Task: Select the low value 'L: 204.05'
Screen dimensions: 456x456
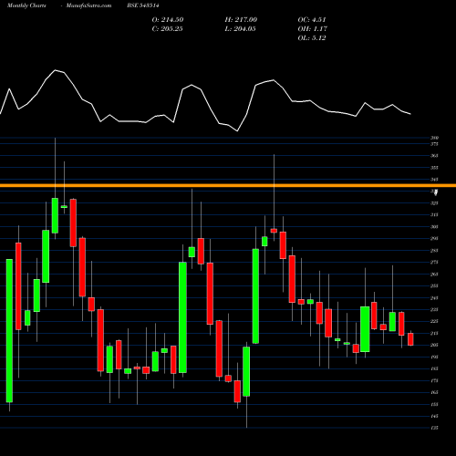Action: (x=240, y=29)
